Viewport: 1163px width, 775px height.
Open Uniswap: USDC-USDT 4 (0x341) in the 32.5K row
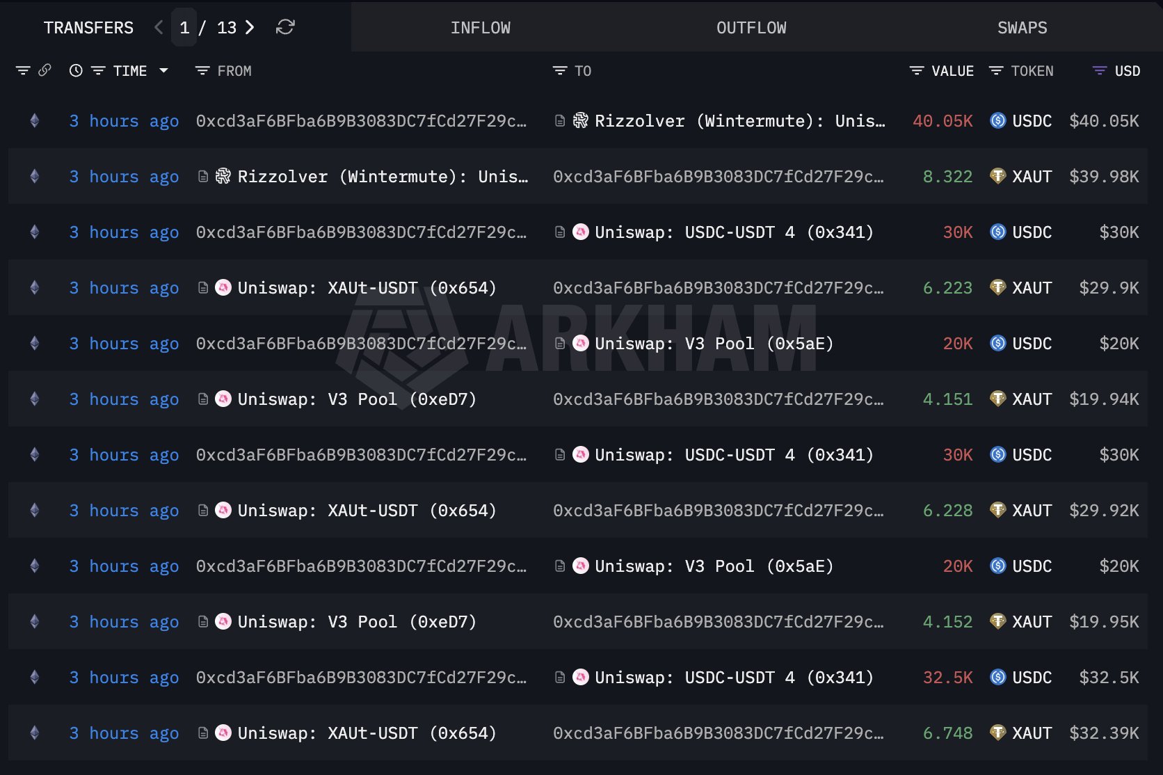(x=734, y=678)
